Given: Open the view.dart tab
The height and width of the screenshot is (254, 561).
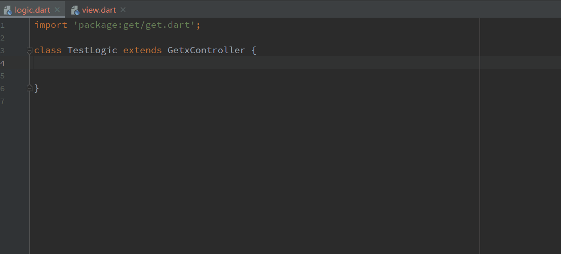Looking at the screenshot, I should click(x=99, y=10).
